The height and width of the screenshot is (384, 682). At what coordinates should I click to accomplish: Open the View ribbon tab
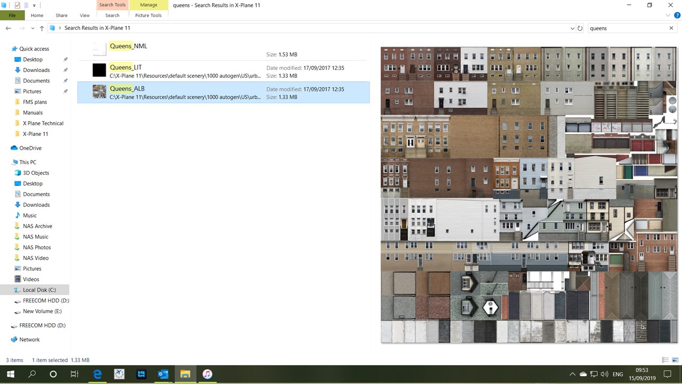(x=85, y=15)
